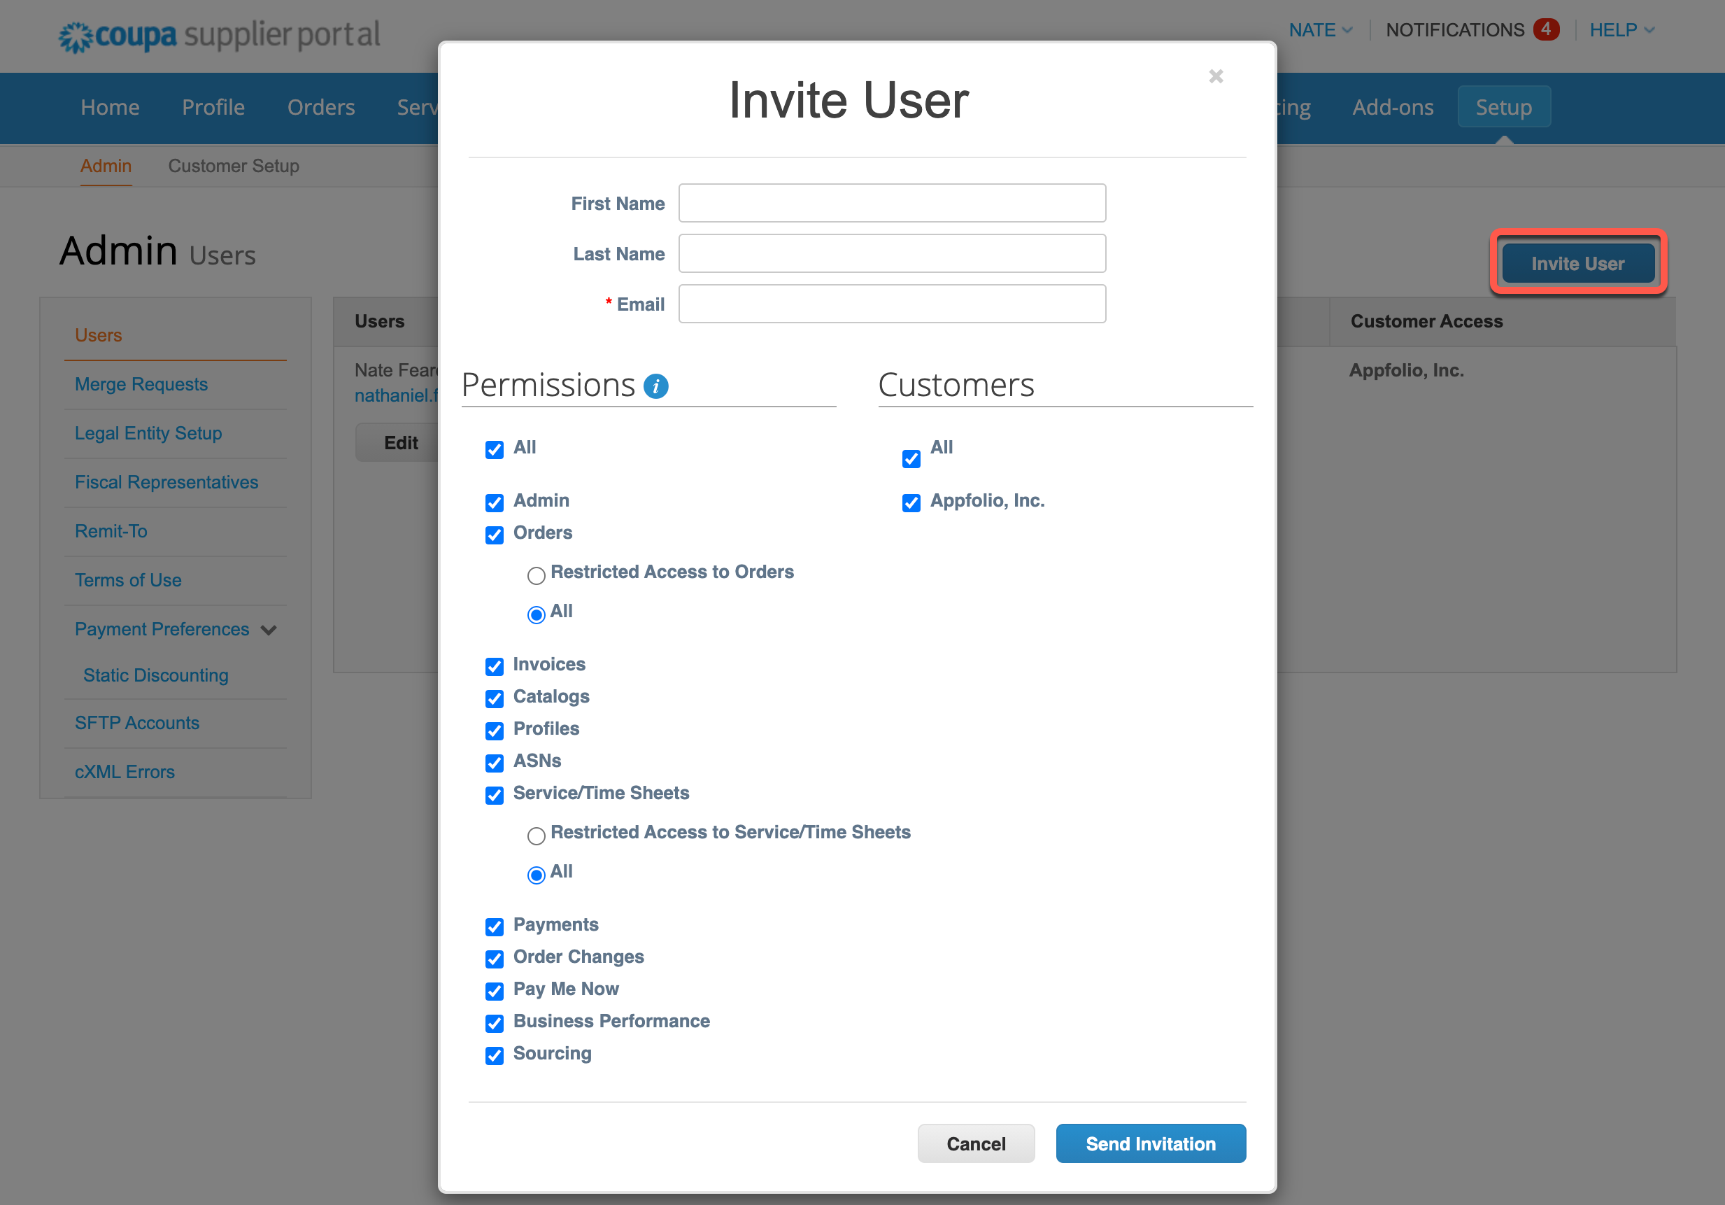Toggle the Business Performance checkbox
The image size is (1725, 1205).
[495, 1023]
